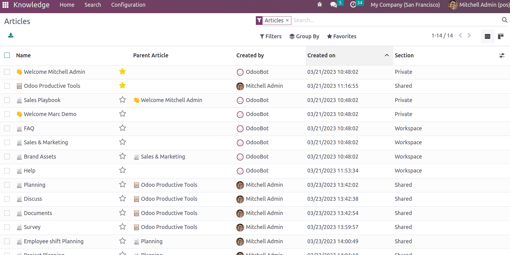The width and height of the screenshot is (510, 255).
Task: Switch to kanban view
Action: 500,36
